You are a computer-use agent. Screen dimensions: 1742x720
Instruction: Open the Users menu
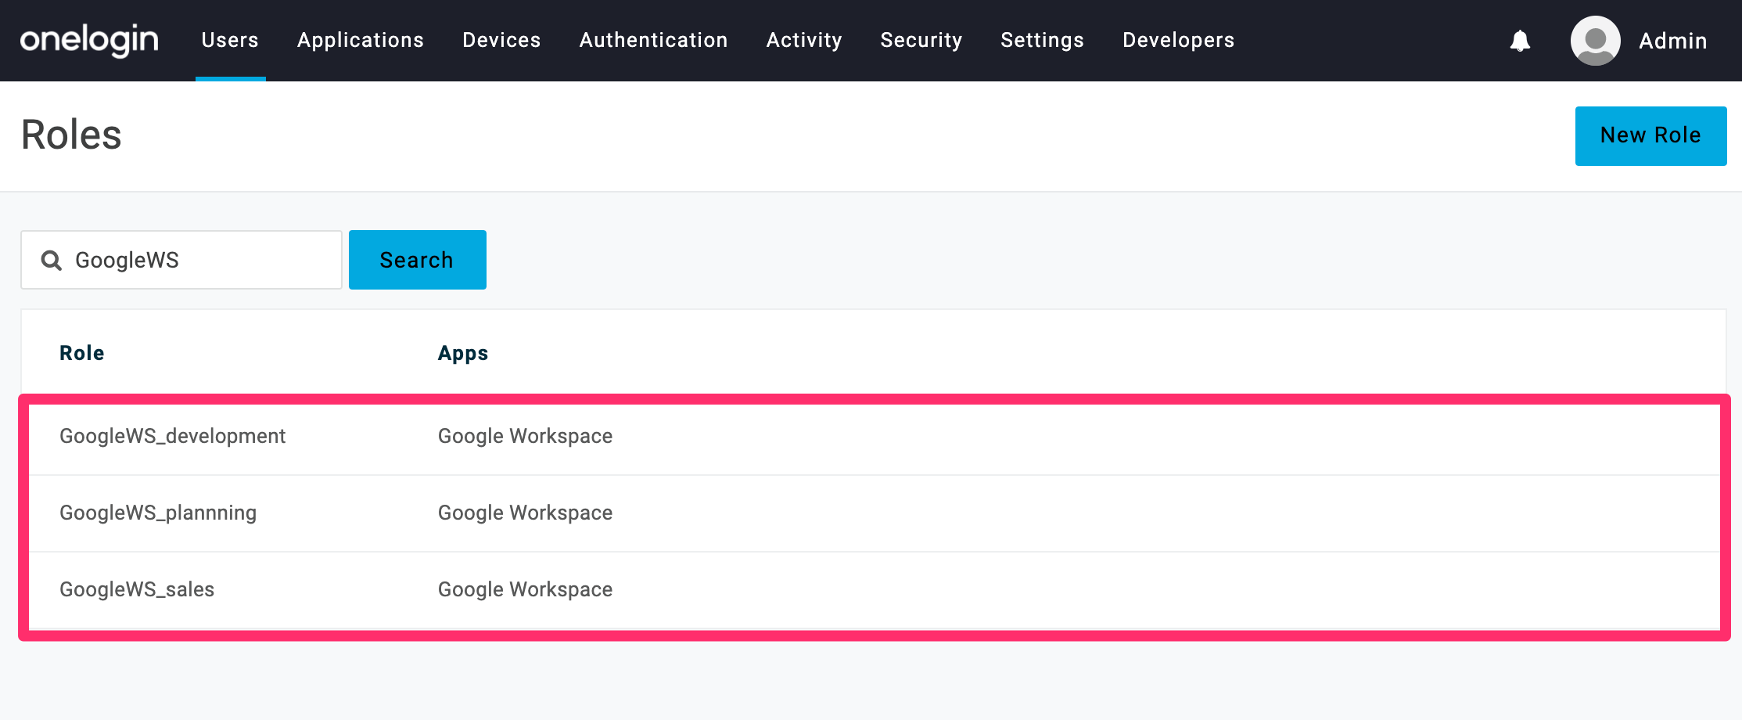click(x=230, y=40)
